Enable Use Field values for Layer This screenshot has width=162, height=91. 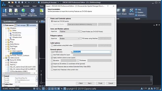pos(52,55)
